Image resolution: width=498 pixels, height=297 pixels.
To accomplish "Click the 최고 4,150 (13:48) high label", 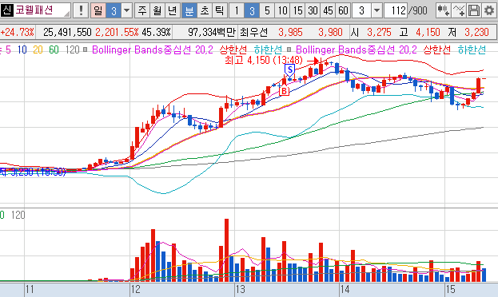I will point(264,60).
